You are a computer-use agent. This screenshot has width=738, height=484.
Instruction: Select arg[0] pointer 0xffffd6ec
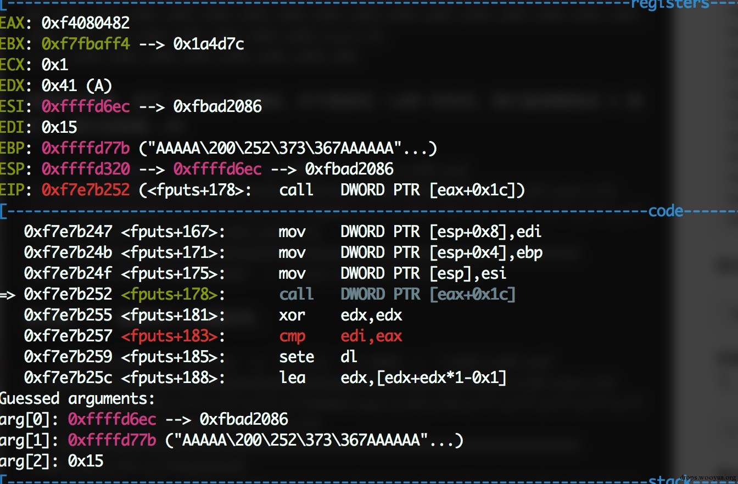pos(112,420)
